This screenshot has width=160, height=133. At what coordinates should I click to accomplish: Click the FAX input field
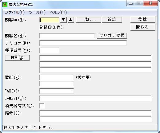click(x=57, y=91)
